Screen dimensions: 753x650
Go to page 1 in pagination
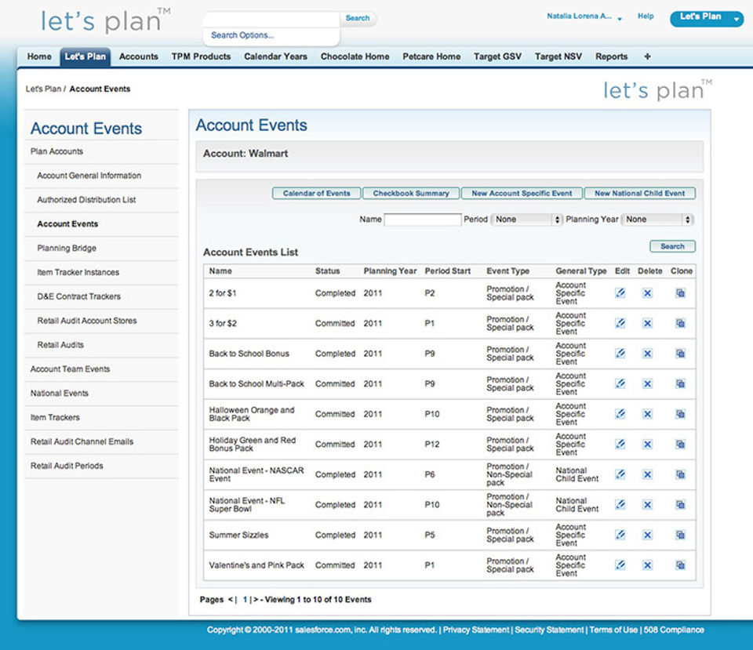click(x=245, y=600)
